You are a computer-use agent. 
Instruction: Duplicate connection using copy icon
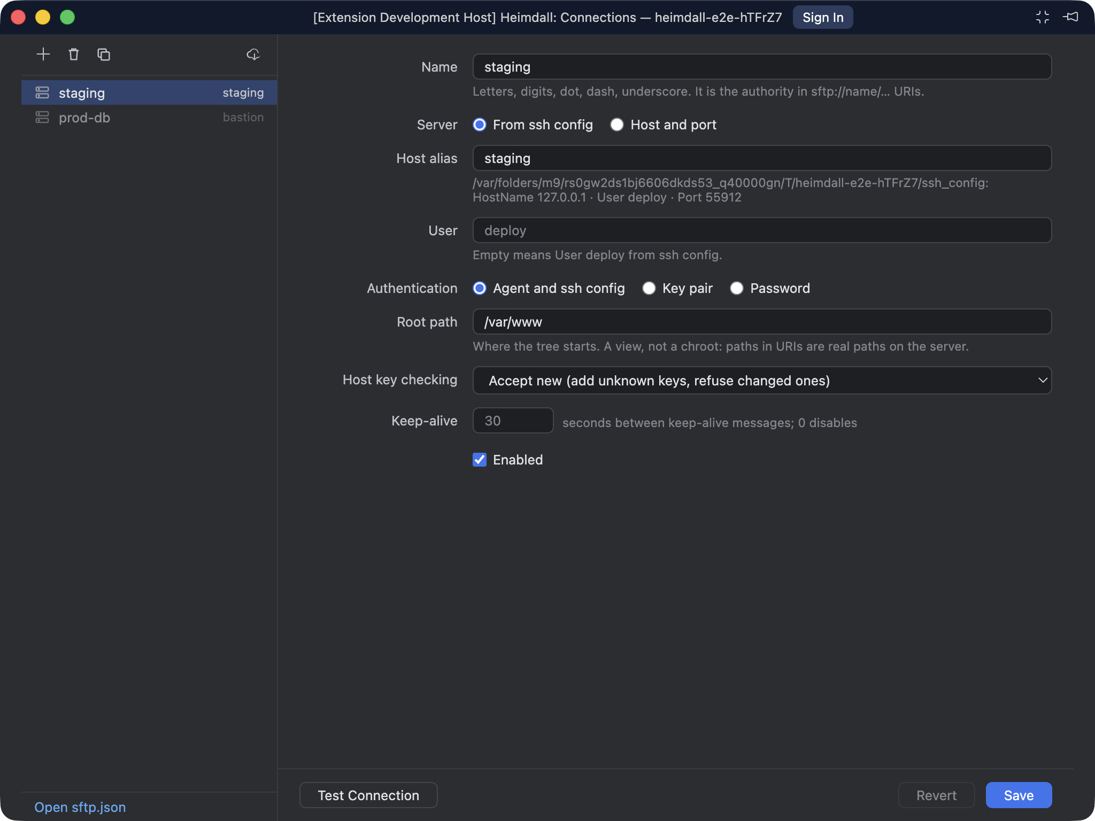(x=104, y=54)
